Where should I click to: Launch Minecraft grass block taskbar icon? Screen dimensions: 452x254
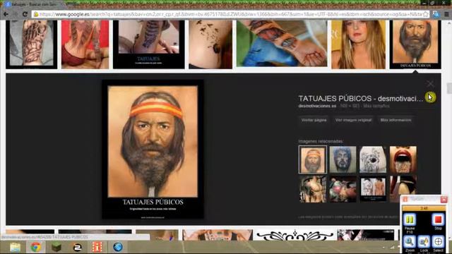click(x=56, y=247)
